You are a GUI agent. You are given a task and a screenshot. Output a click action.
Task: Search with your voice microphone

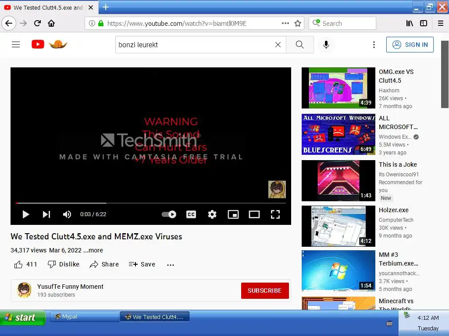[x=326, y=45]
